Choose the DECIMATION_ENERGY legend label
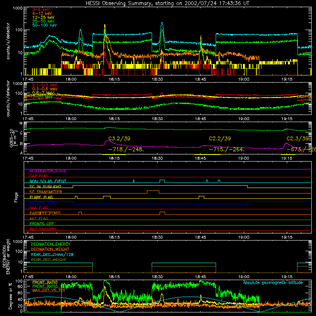This screenshot has width=316, height=316. pos(51,244)
